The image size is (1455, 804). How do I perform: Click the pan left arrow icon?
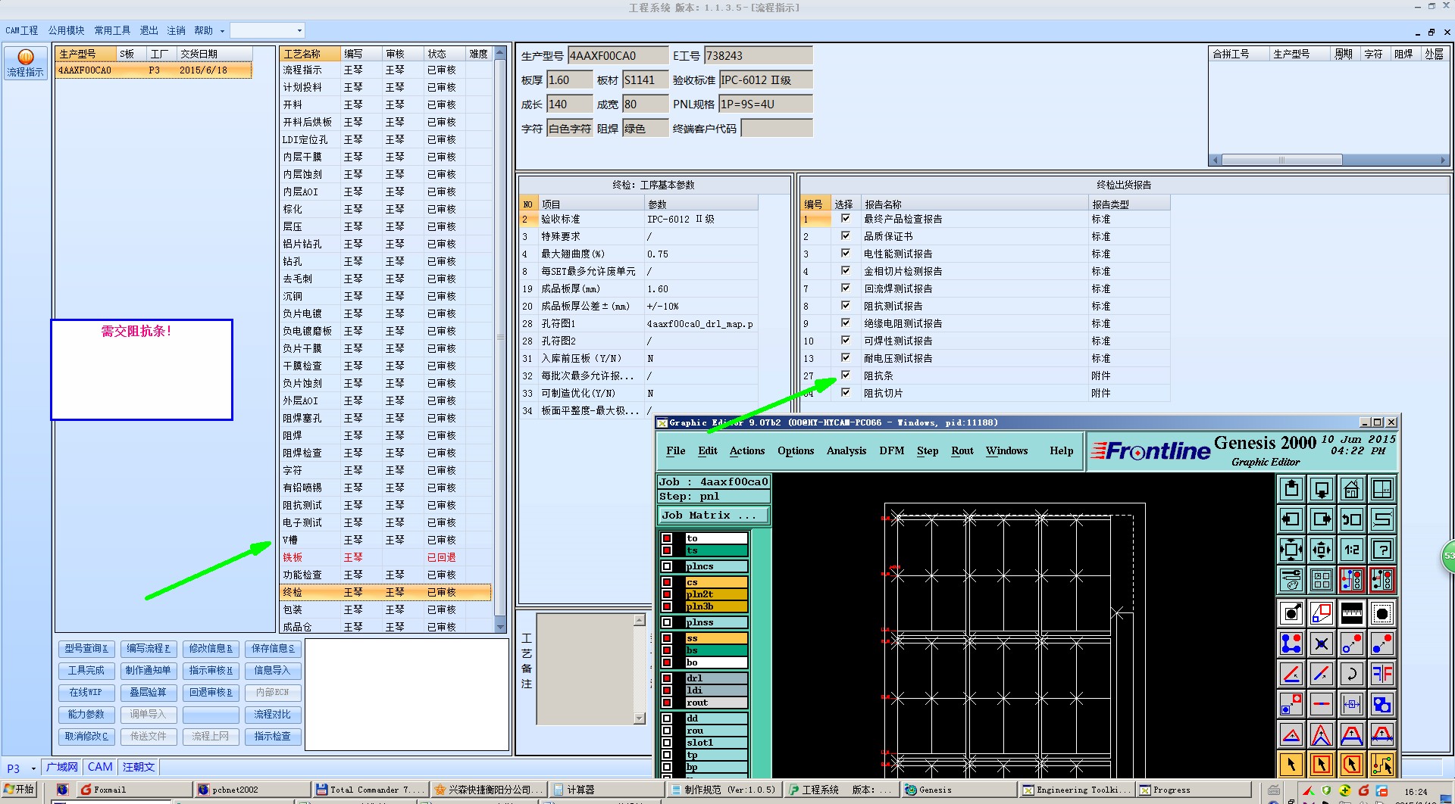tap(1291, 519)
